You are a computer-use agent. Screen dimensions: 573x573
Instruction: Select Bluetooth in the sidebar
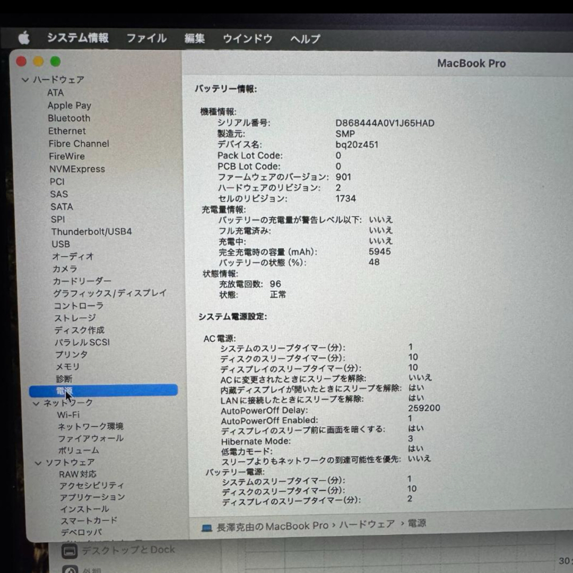click(69, 118)
